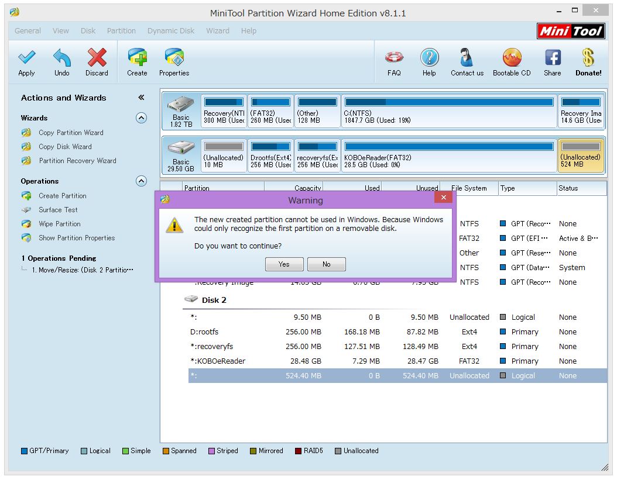The height and width of the screenshot is (480, 617).
Task: Open the FAQ lifebuoy icon
Action: tap(394, 57)
